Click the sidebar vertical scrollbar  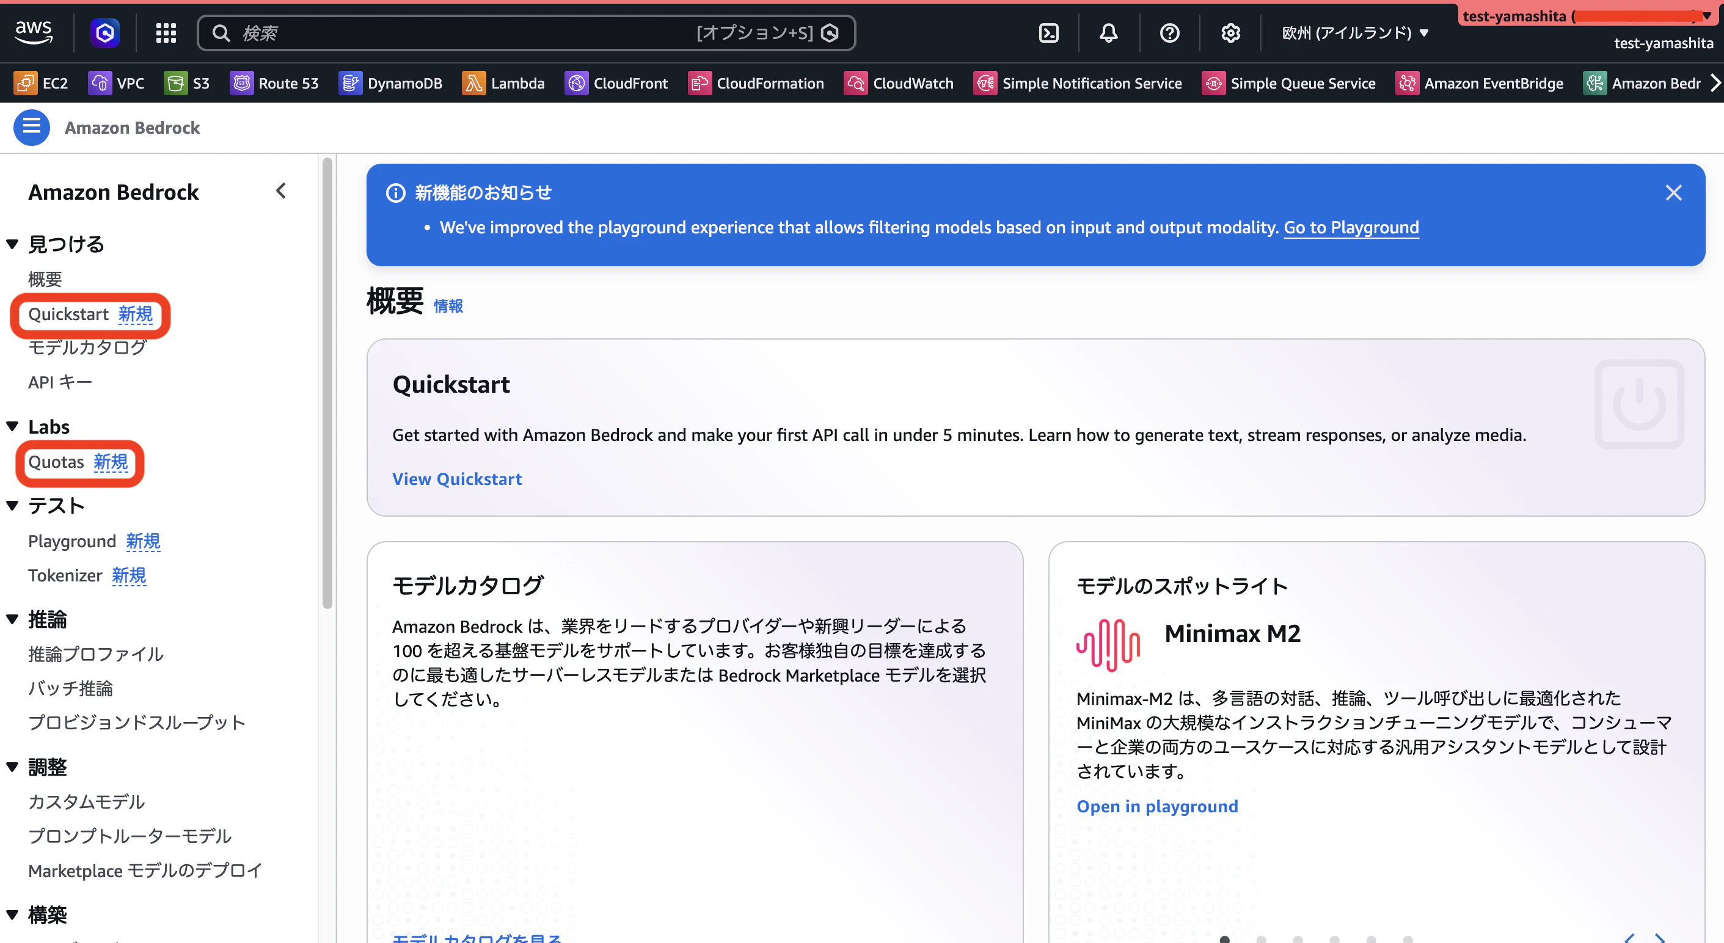pos(327,383)
